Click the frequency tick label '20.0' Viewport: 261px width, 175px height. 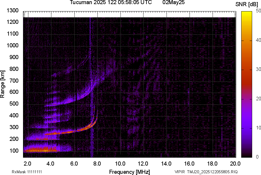coord(235,164)
